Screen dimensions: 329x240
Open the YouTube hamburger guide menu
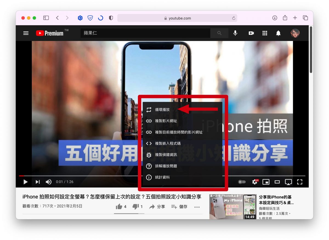click(x=26, y=33)
